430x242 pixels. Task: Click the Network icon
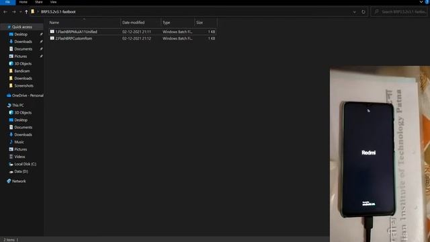point(9,181)
